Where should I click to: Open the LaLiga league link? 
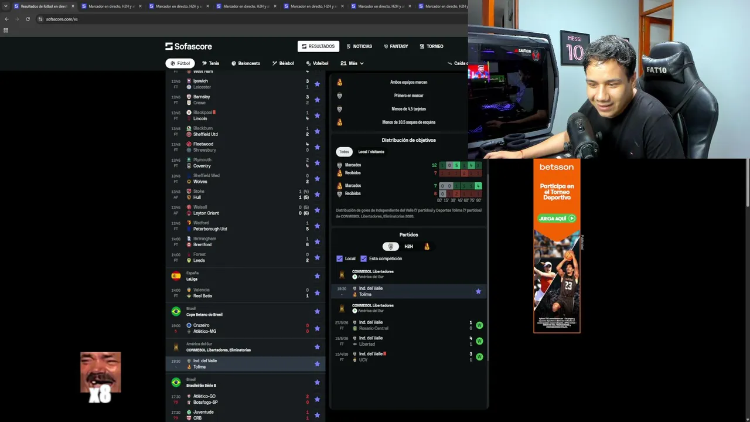click(192, 279)
